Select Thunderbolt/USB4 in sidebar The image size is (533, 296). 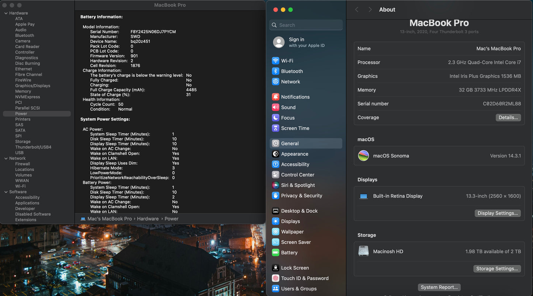point(33,147)
